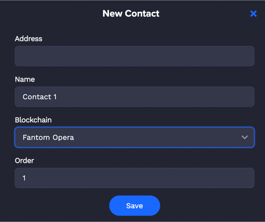This screenshot has height=222, width=265.
Task: Click the Save button
Action: pyautogui.click(x=134, y=205)
